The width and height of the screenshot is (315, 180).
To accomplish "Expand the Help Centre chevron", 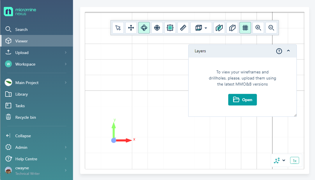I will pos(66,159).
